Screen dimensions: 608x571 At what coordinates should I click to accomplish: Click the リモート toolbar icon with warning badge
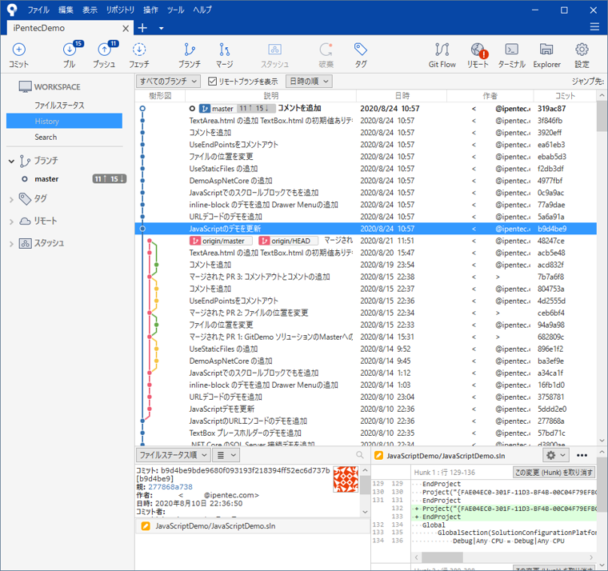click(x=478, y=55)
